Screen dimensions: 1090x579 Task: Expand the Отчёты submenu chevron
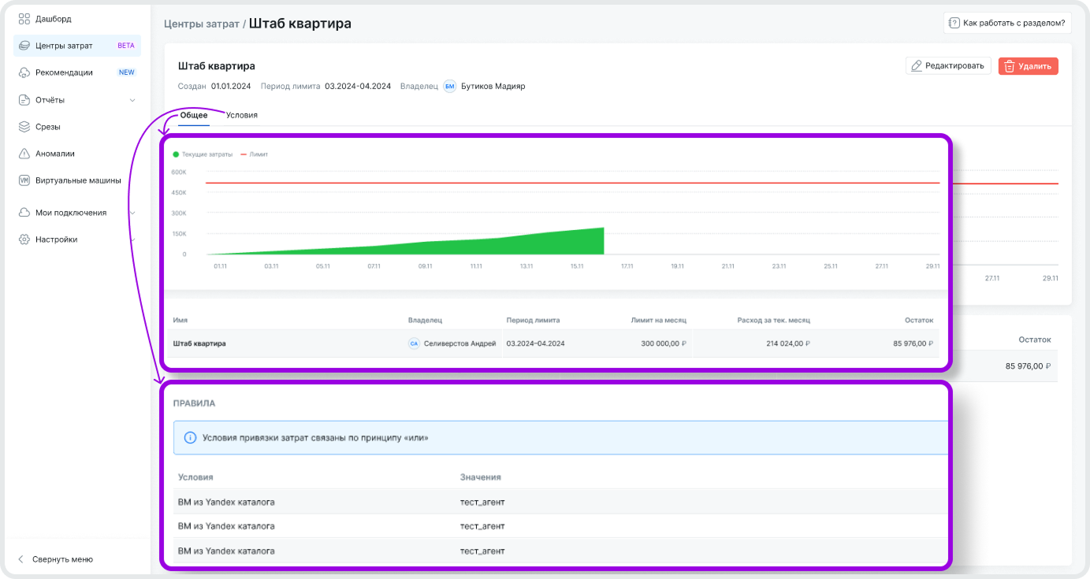click(x=132, y=100)
